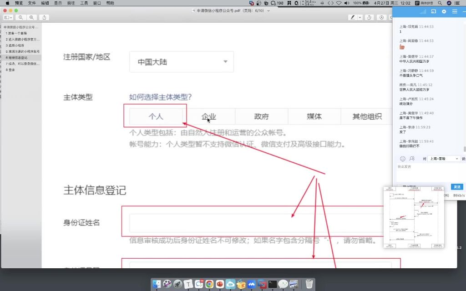466x291 pixels.
Task: Select the 政府 subject type tab
Action: point(262,116)
